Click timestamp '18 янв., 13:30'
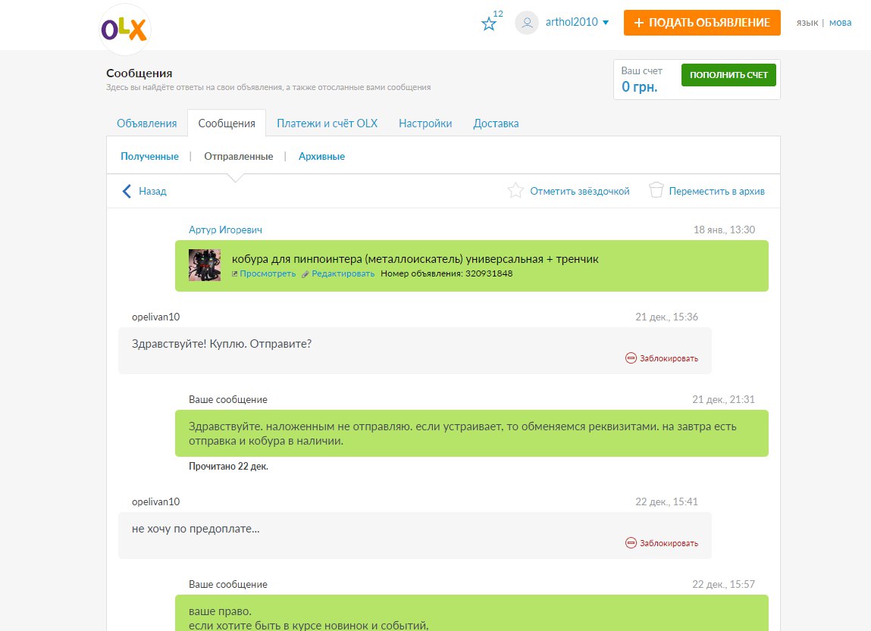The image size is (871, 631). (x=725, y=230)
